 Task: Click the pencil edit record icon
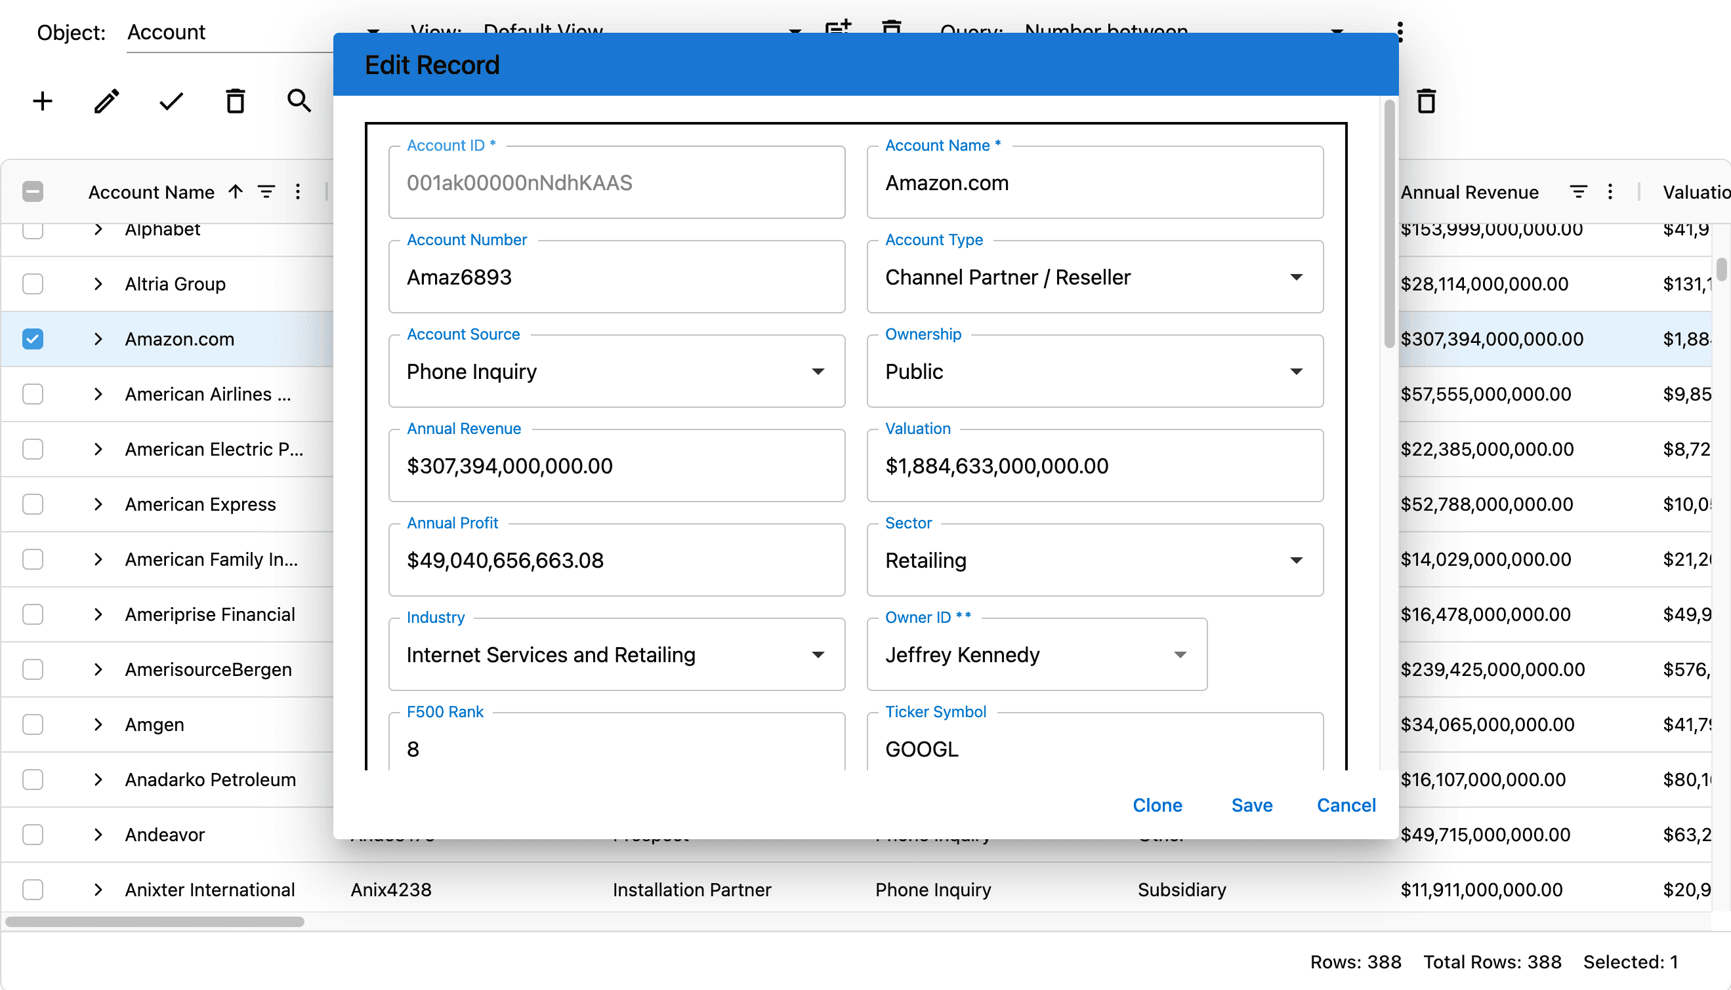[107, 102]
